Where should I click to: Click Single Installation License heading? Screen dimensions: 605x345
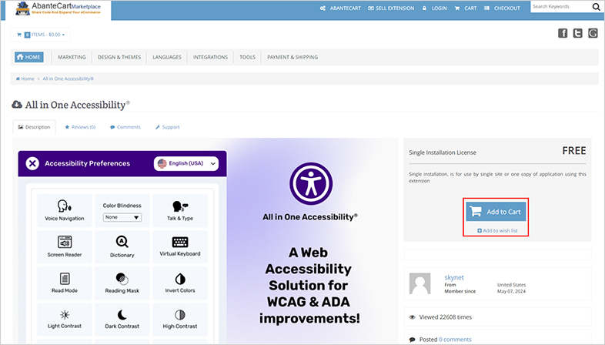coord(442,152)
